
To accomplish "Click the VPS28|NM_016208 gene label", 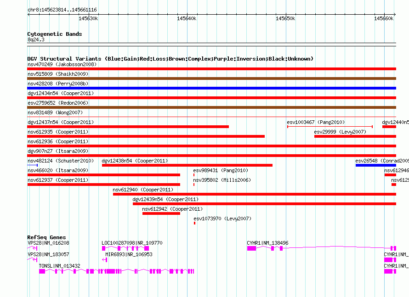I will pyautogui.click(x=48, y=243).
